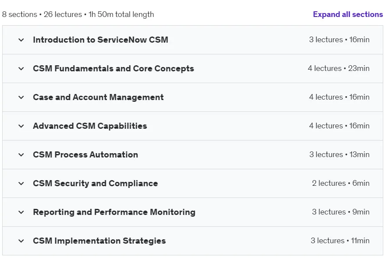Click 2 lectures 6min section summary
This screenshot has height=258, width=385.
341,183
